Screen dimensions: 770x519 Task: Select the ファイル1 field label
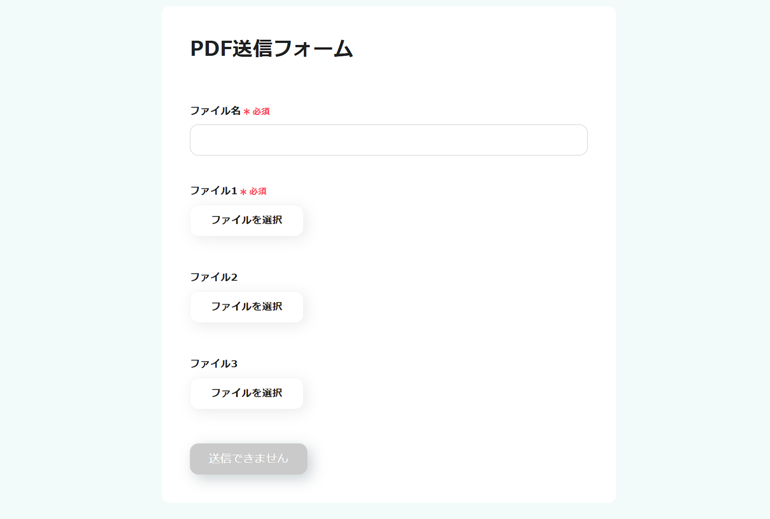coord(214,191)
